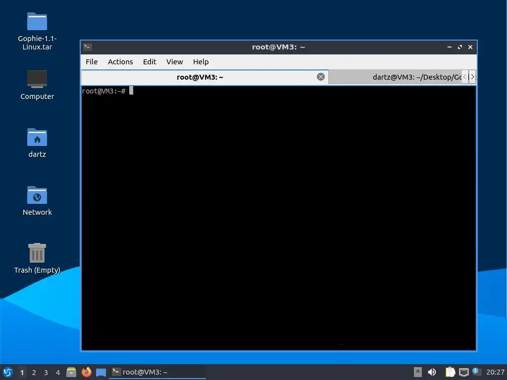507x380 pixels.
Task: Minimize the terminal window
Action: click(x=450, y=47)
